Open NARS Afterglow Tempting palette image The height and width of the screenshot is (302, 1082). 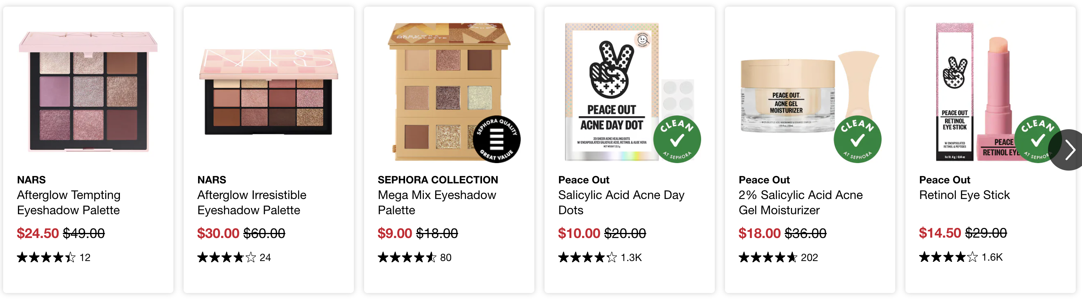pos(88,91)
